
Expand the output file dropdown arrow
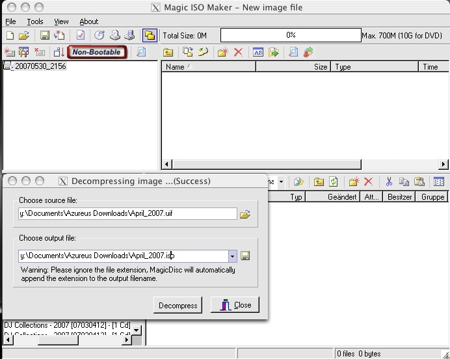[232, 256]
